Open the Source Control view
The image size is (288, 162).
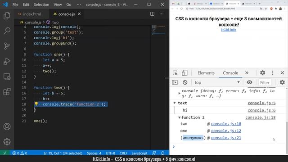click(x=7, y=46)
